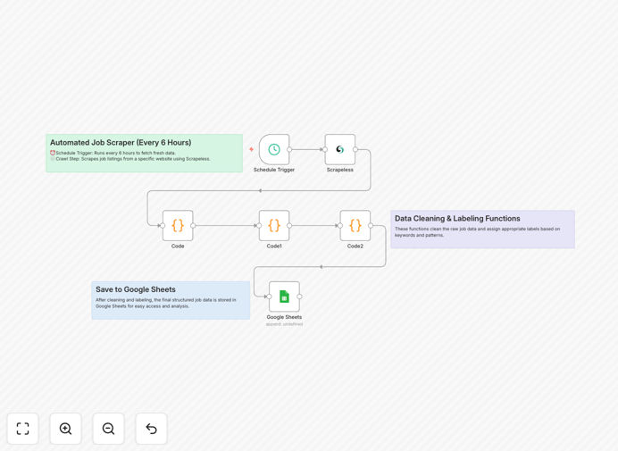
Task: Click the Schedule Trigger output connector
Action: (289, 149)
